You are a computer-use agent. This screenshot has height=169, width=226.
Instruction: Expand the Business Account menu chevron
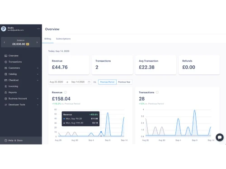38,99
